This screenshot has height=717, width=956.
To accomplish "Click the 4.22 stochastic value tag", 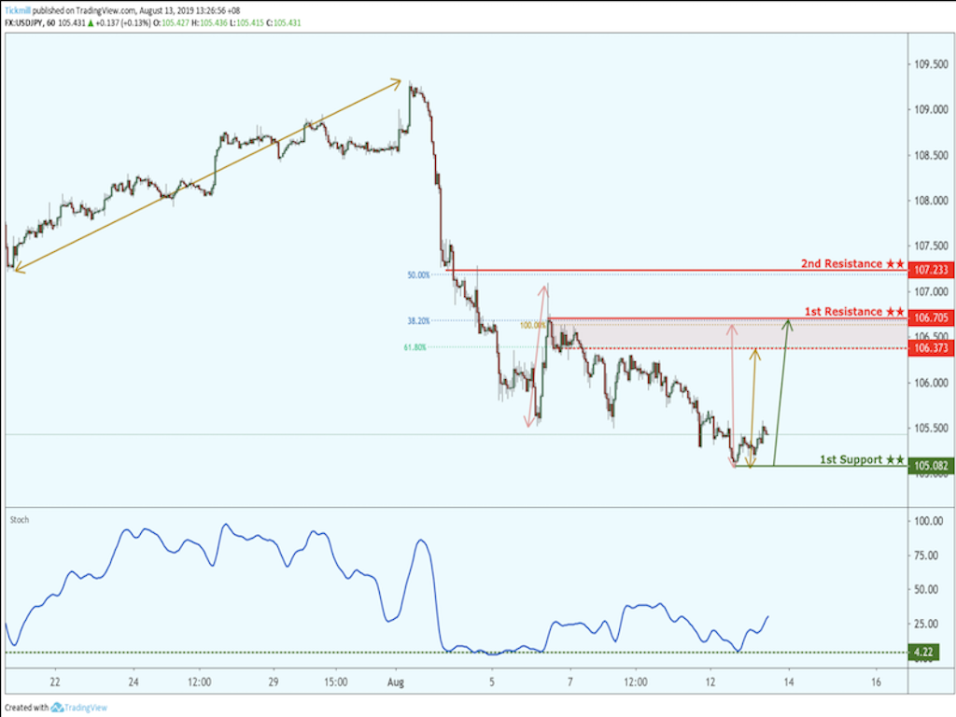I will coord(923,652).
